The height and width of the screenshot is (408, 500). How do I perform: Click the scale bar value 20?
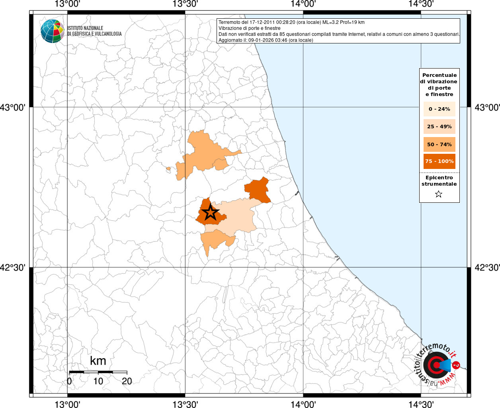click(127, 381)
